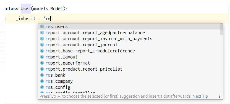This screenshot has height=104, width=230.
Task: Choose res.company from the popup
Action: coord(129,81)
